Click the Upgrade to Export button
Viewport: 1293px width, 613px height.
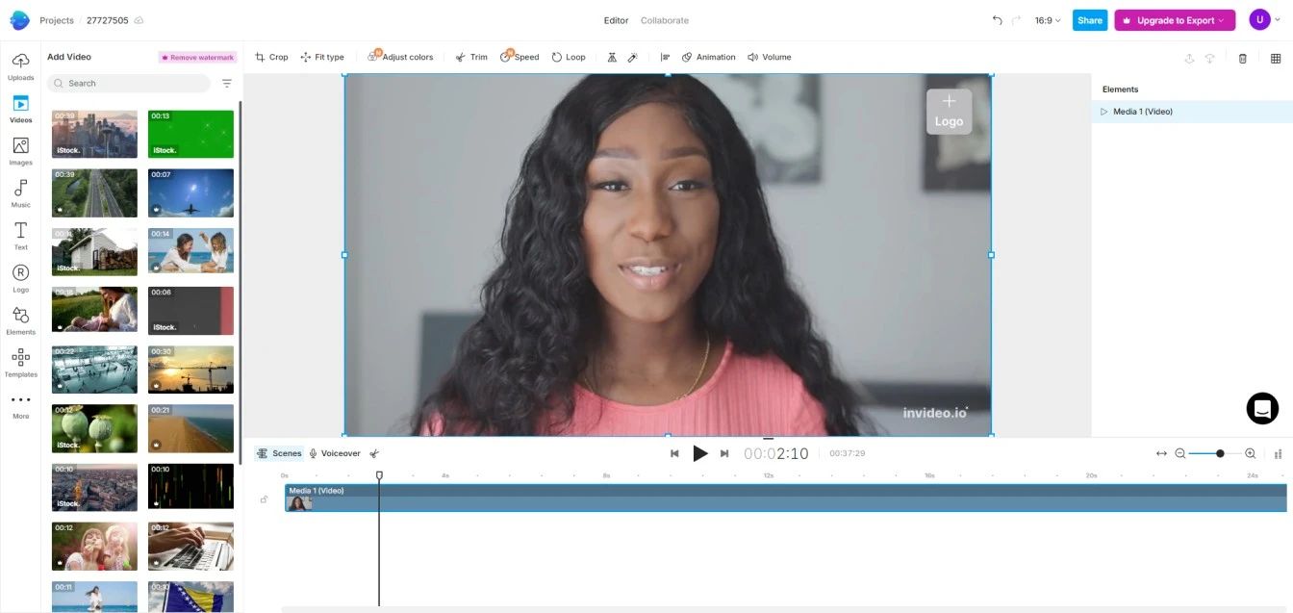coord(1175,19)
